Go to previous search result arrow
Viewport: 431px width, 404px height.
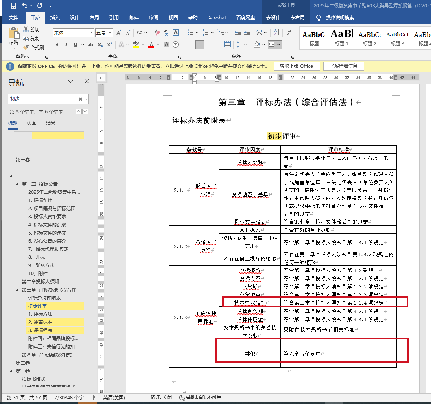(79, 111)
